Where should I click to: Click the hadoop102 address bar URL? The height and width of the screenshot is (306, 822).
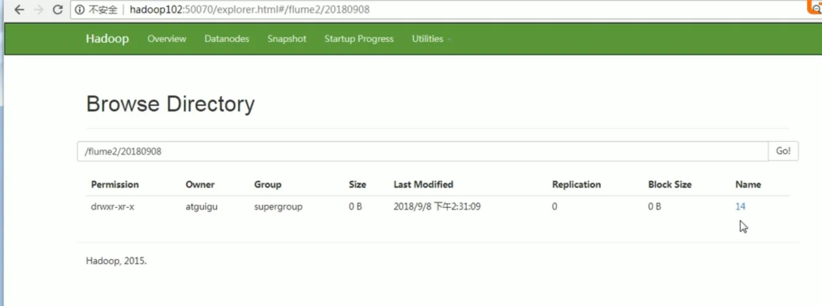(x=250, y=10)
